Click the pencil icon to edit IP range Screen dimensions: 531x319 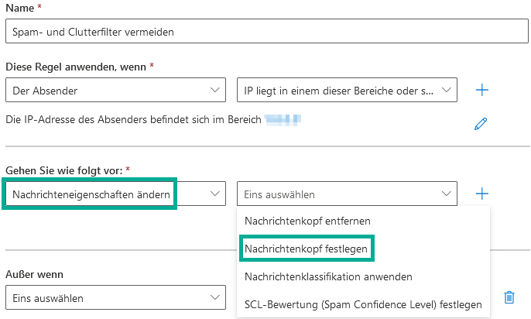(x=481, y=123)
